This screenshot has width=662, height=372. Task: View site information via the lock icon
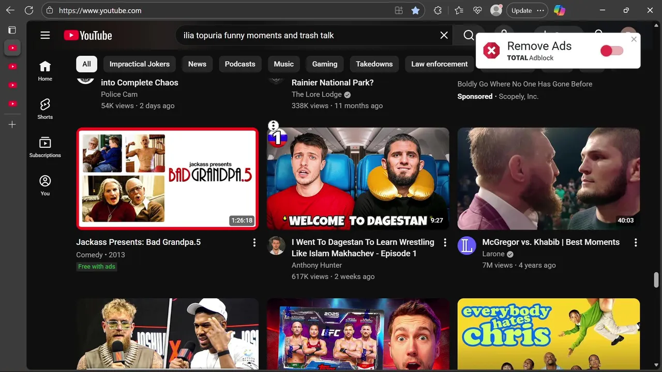(49, 10)
